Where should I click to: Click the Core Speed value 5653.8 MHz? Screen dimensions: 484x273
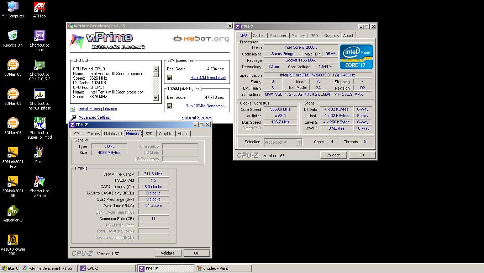[x=280, y=109]
